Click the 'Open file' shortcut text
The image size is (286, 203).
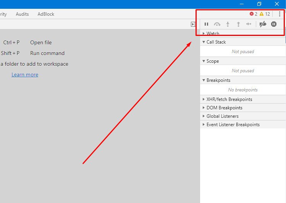tap(41, 42)
